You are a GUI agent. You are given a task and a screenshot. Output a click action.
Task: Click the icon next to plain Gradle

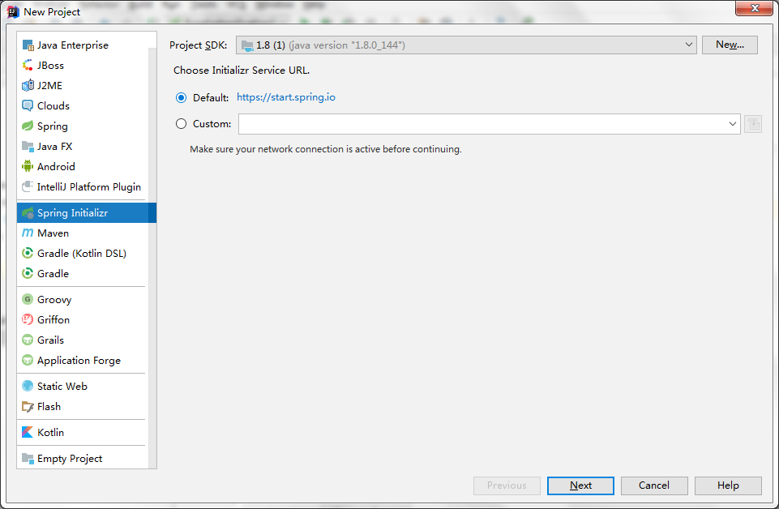(28, 274)
